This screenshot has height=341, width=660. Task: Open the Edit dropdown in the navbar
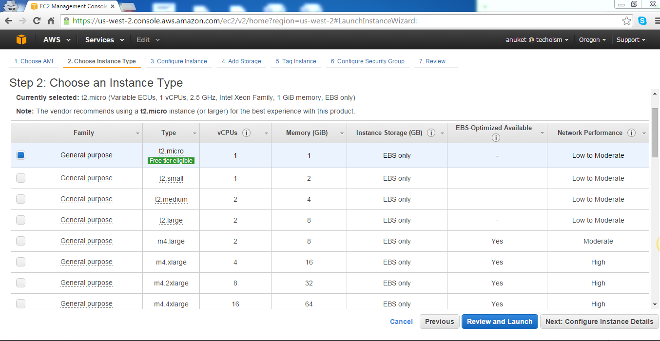148,40
